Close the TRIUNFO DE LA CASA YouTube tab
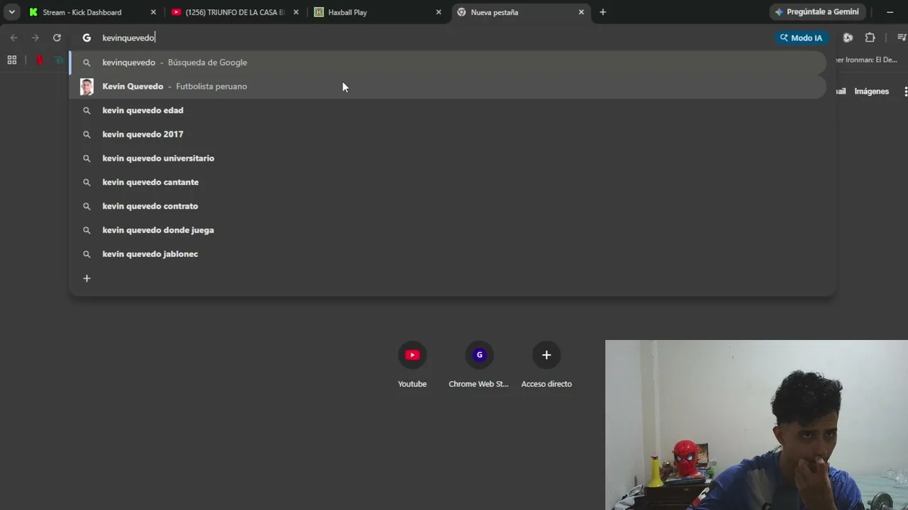 (x=296, y=12)
